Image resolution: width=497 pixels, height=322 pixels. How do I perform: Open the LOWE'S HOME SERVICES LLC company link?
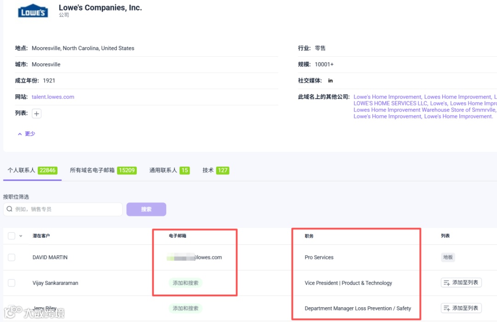click(x=391, y=104)
